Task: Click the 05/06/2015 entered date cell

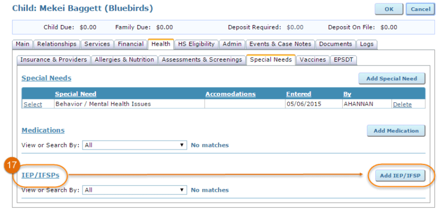Action: 313,104
